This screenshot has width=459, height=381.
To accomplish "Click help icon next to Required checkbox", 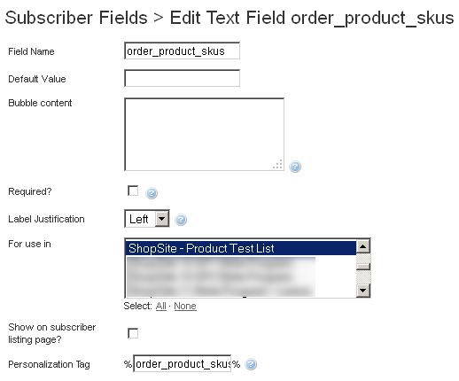I will [152, 193].
